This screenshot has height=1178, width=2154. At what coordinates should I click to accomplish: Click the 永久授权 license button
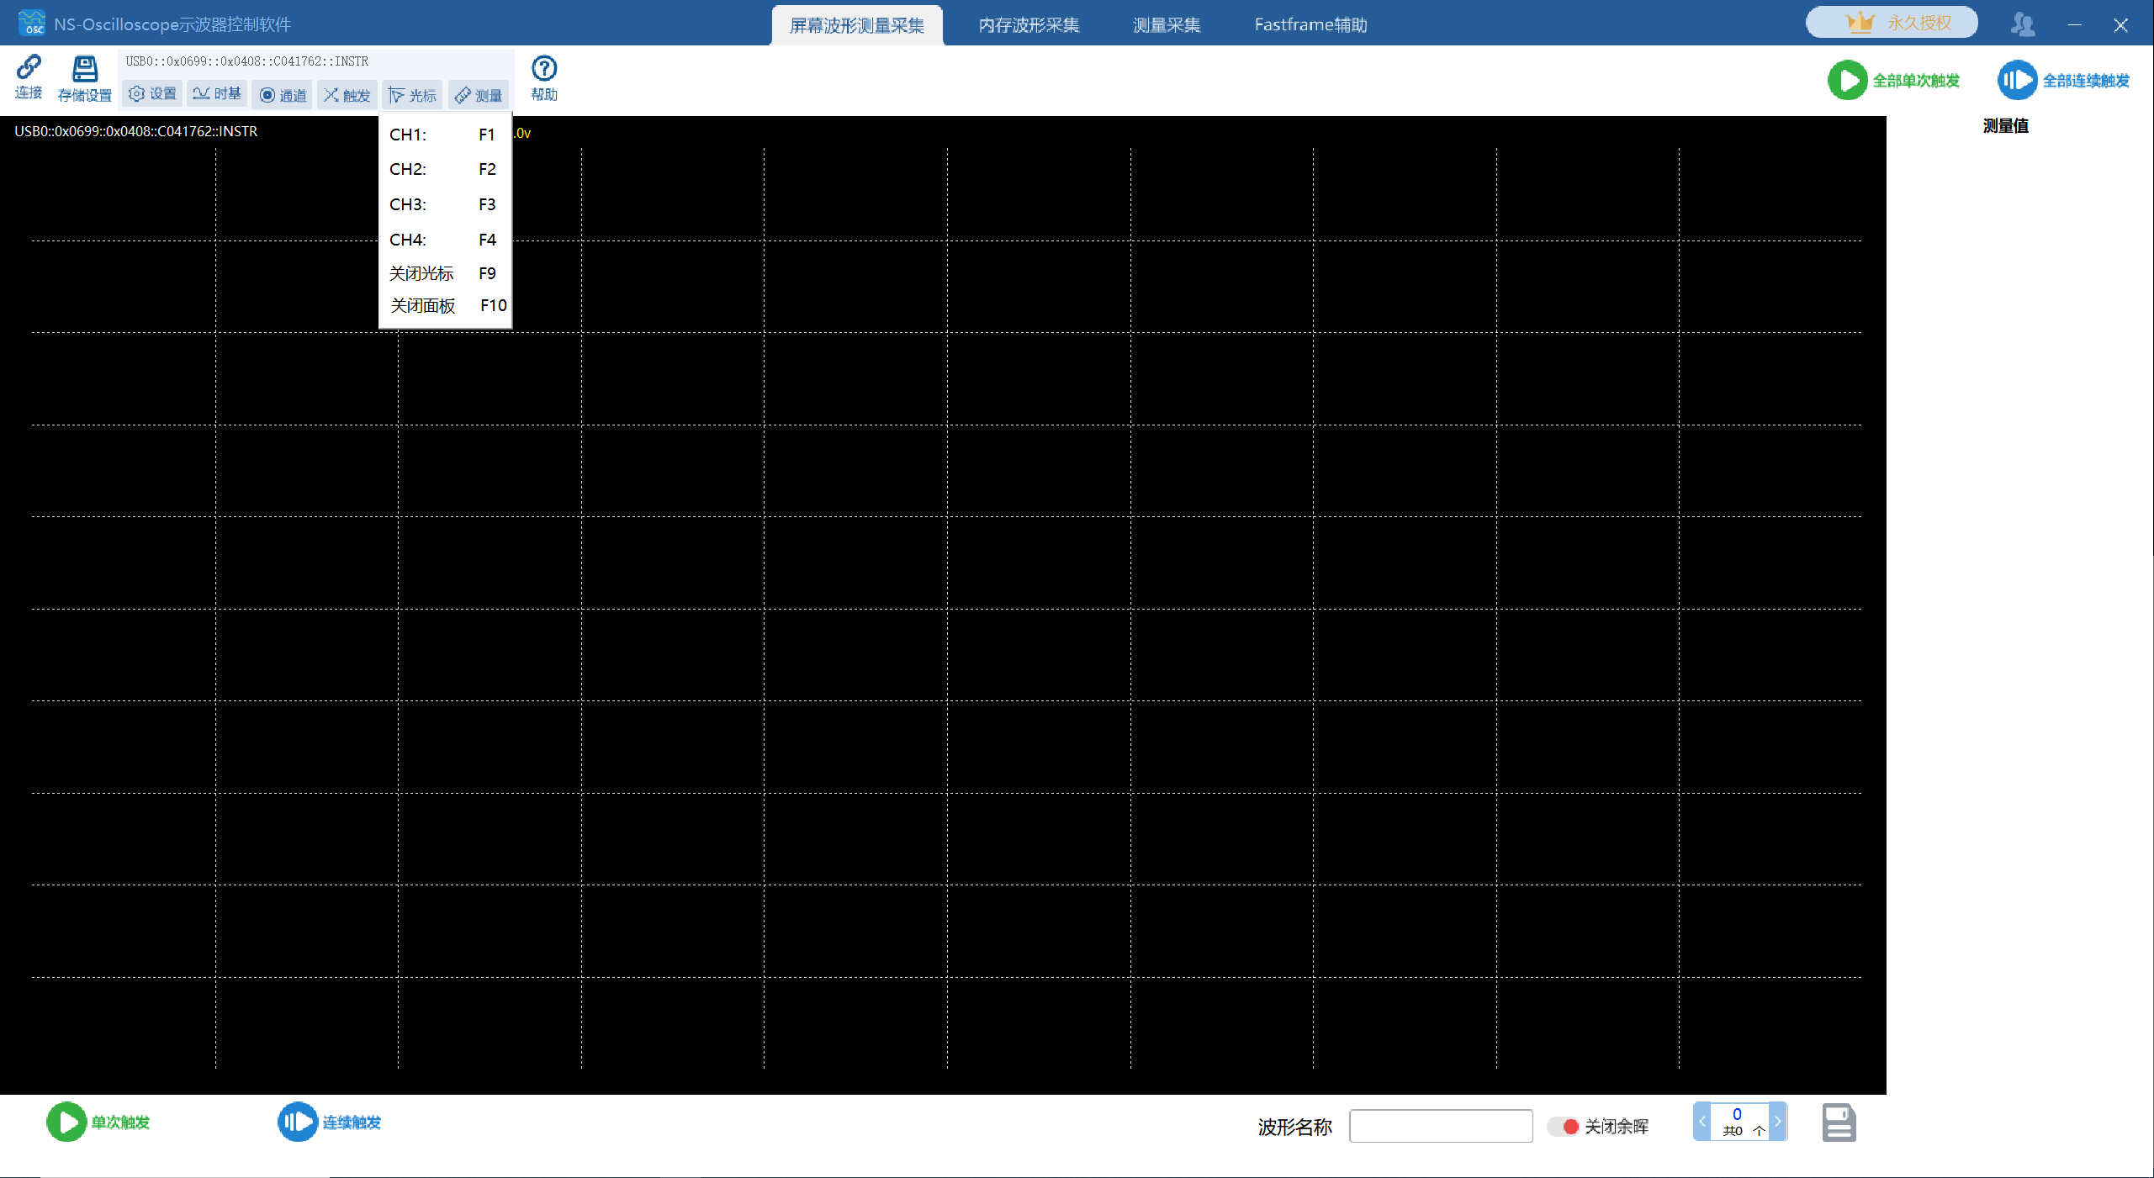(x=1891, y=23)
